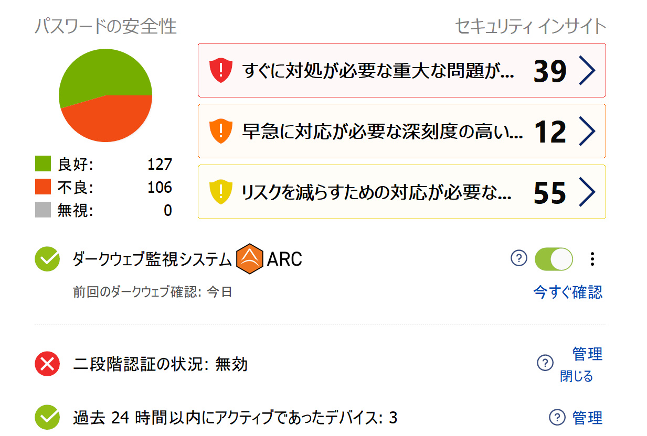647x436 pixels.
Task: Toggle the dark web monitoring switch
Action: (554, 259)
